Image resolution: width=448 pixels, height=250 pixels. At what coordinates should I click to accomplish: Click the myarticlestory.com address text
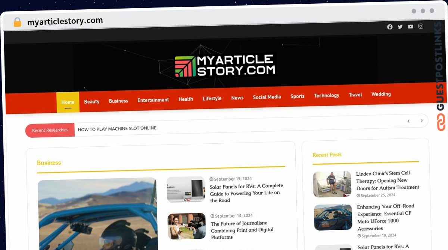65,21
